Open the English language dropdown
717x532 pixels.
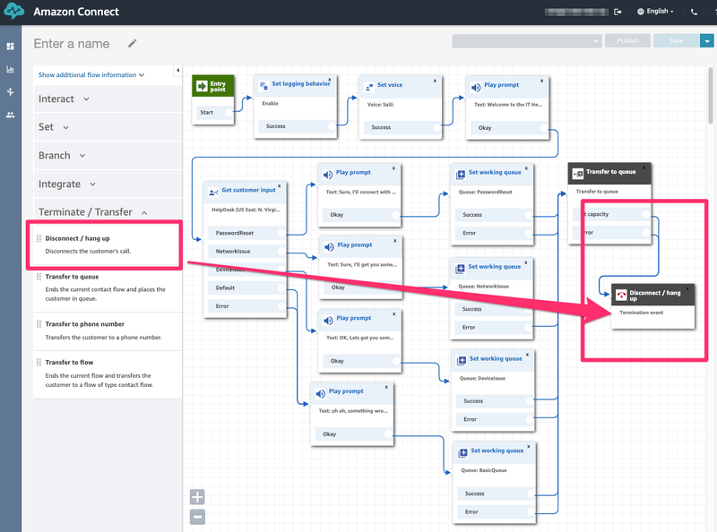tap(656, 12)
